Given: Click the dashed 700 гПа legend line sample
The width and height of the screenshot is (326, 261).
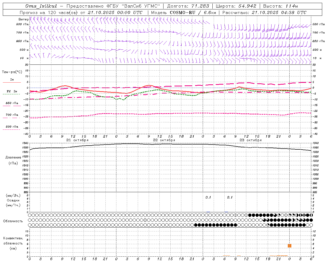Looking at the screenshot, I should tap(11, 118).
